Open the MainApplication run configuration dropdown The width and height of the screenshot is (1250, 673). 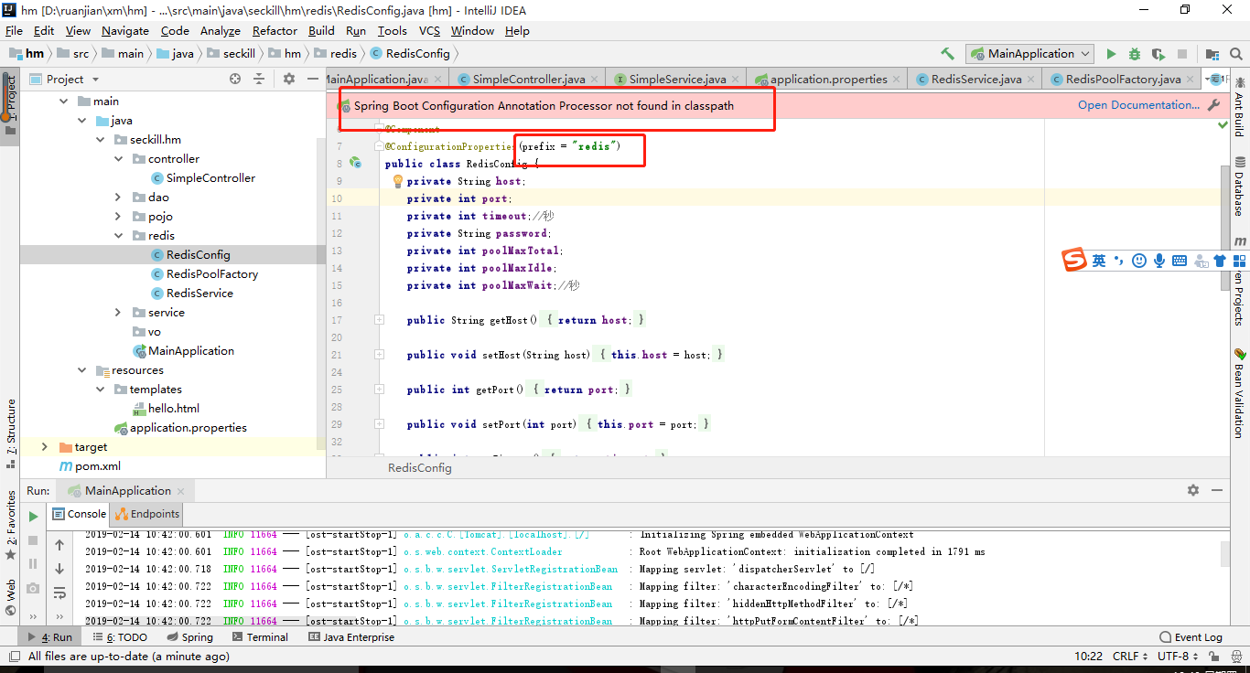tap(1030, 54)
